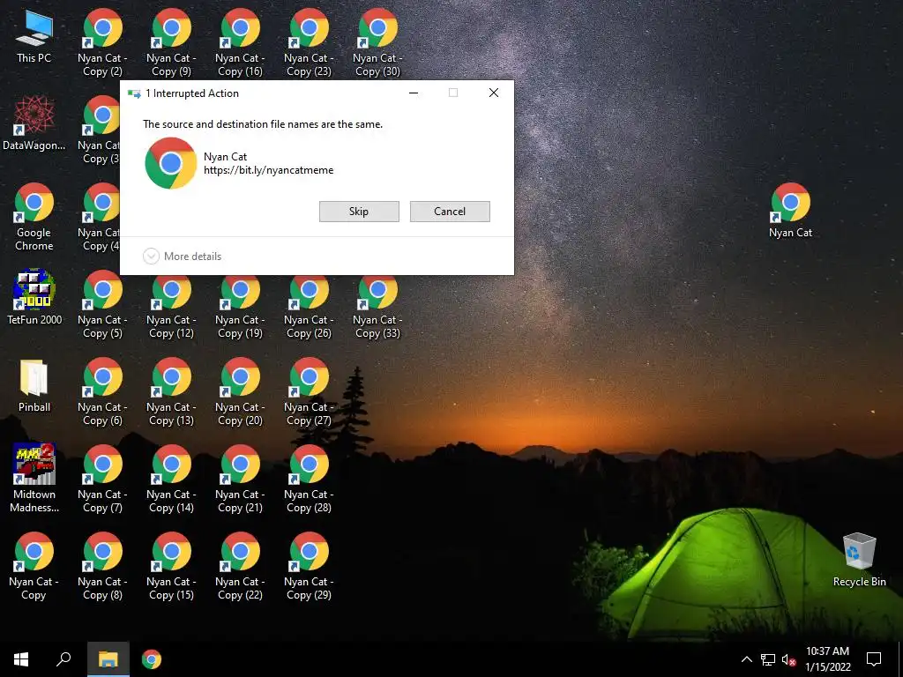Image resolution: width=903 pixels, height=677 pixels.
Task: Select the Nyan Cat - Copy (26) shortcut
Action: click(x=309, y=308)
